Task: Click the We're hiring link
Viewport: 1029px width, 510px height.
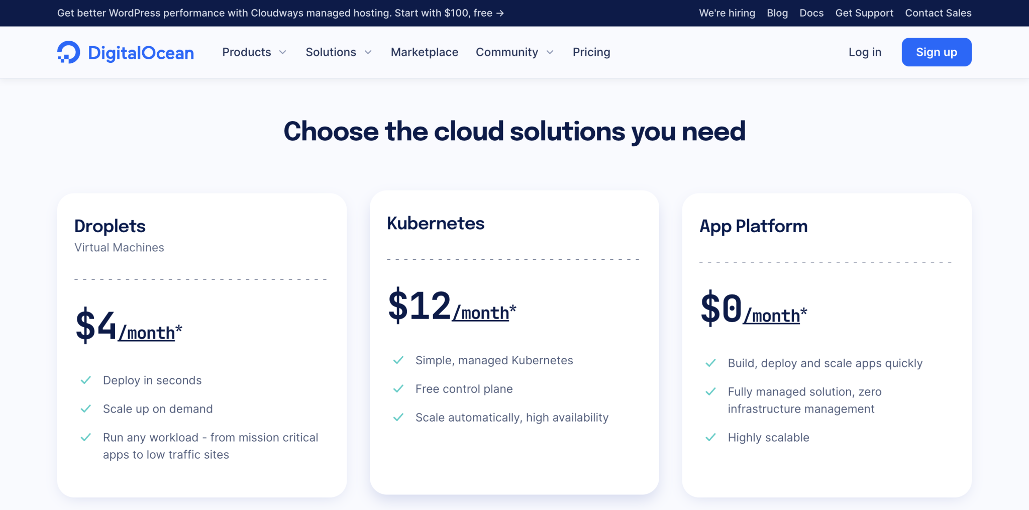Action: tap(727, 13)
